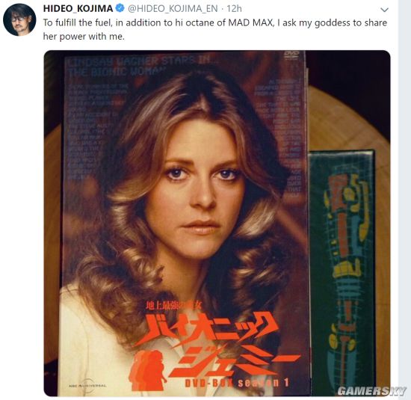Click the 'DVD-BOX season 1' label

(x=237, y=384)
